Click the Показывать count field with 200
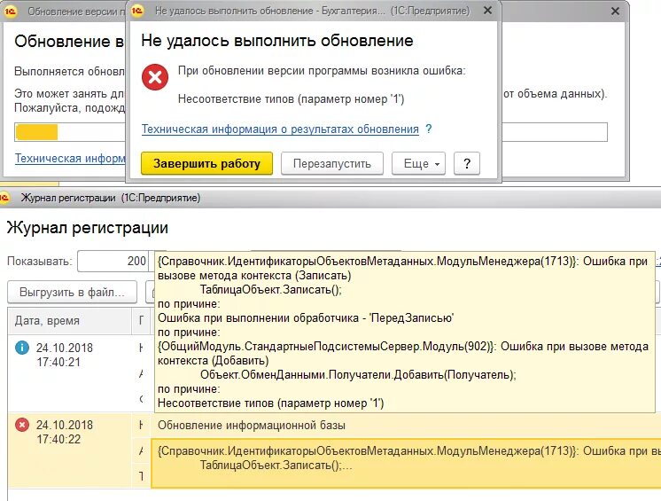This screenshot has height=501, width=661. (x=113, y=261)
